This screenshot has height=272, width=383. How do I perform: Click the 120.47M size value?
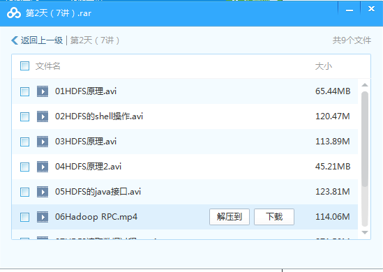click(x=333, y=116)
